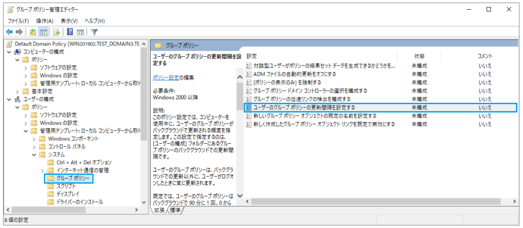The image size is (523, 228).
Task: Expand the コントロール パネル node
Action: tap(34, 147)
